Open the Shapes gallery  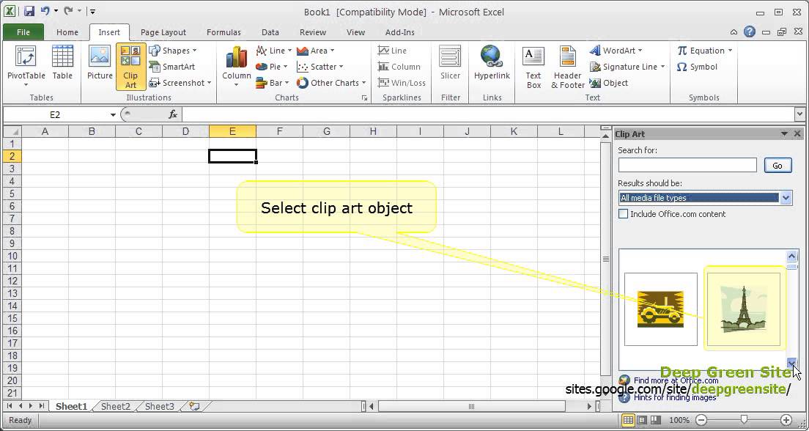coord(174,50)
